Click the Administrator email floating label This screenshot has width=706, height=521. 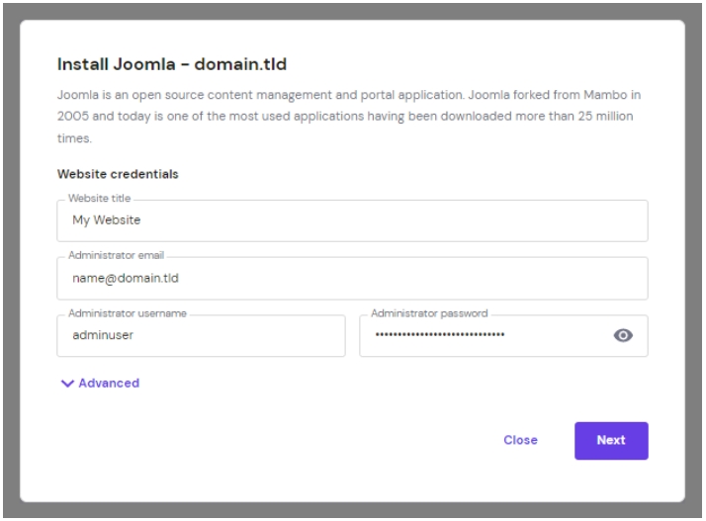click(x=116, y=256)
